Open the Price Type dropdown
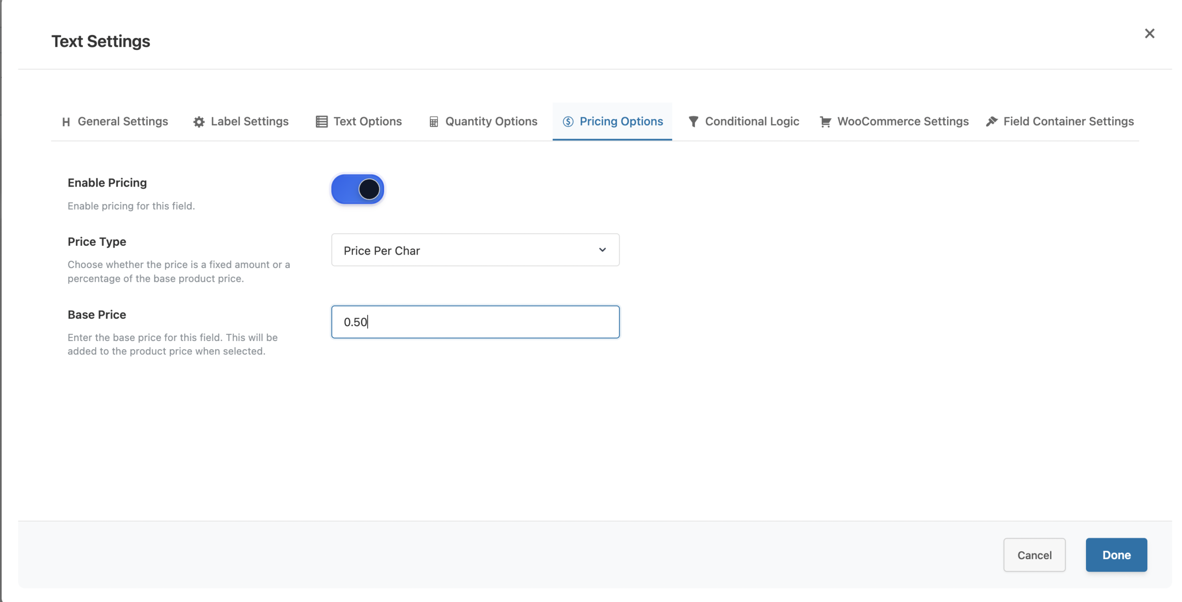This screenshot has height=602, width=1182. pos(475,250)
